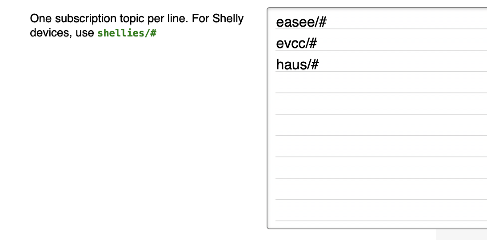Click the green "shellies/#" example text
The image size is (487, 240).
(x=127, y=33)
